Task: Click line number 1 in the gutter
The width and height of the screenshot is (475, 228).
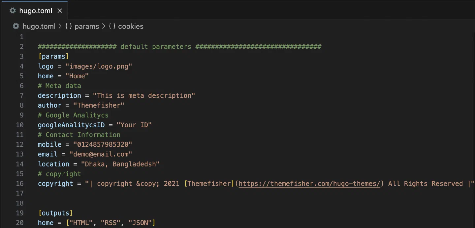Action: (22, 37)
